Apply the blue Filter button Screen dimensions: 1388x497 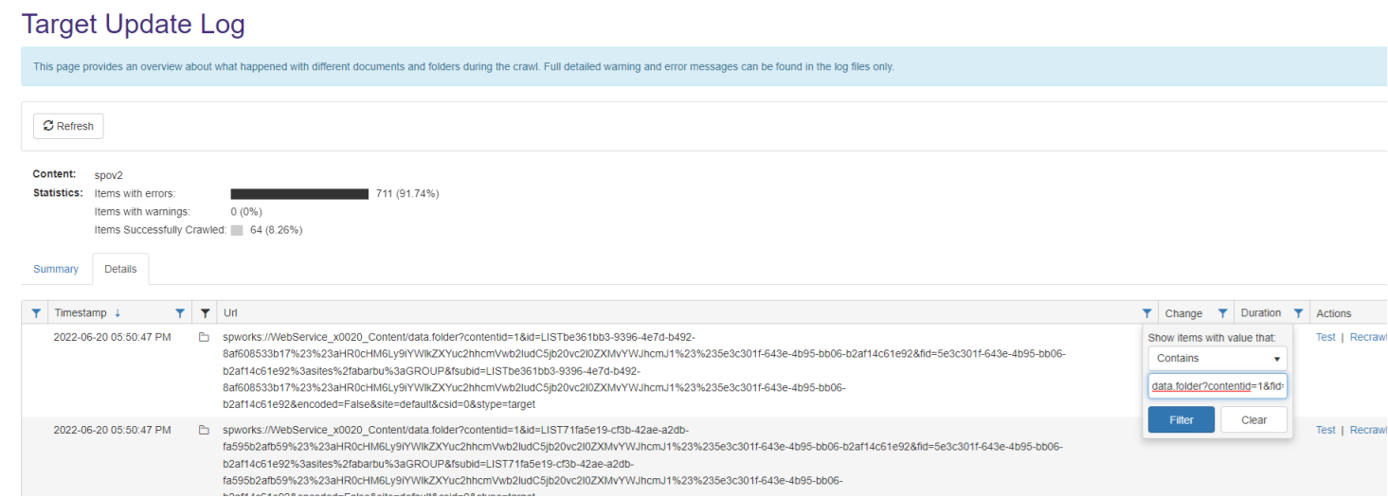[x=1181, y=419]
